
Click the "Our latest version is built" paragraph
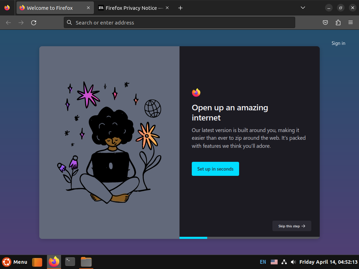coord(249,138)
